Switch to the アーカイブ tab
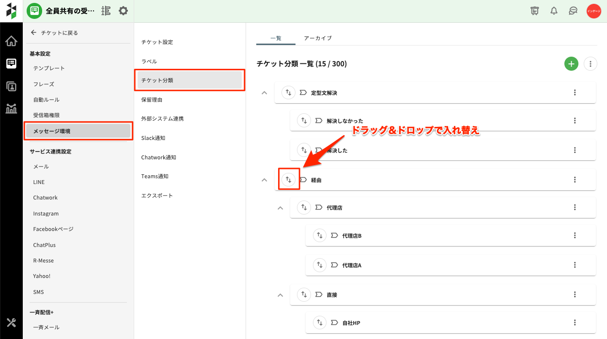607x339 pixels. (x=318, y=38)
